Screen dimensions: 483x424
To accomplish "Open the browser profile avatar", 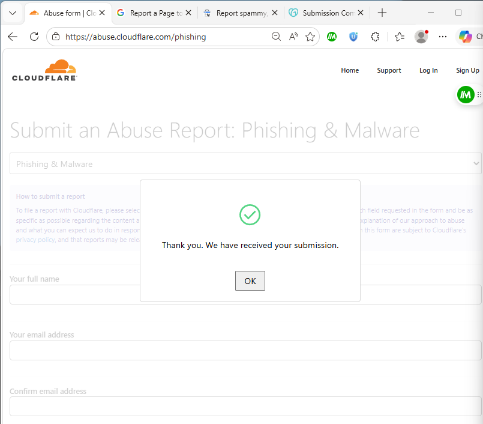I will tap(421, 37).
